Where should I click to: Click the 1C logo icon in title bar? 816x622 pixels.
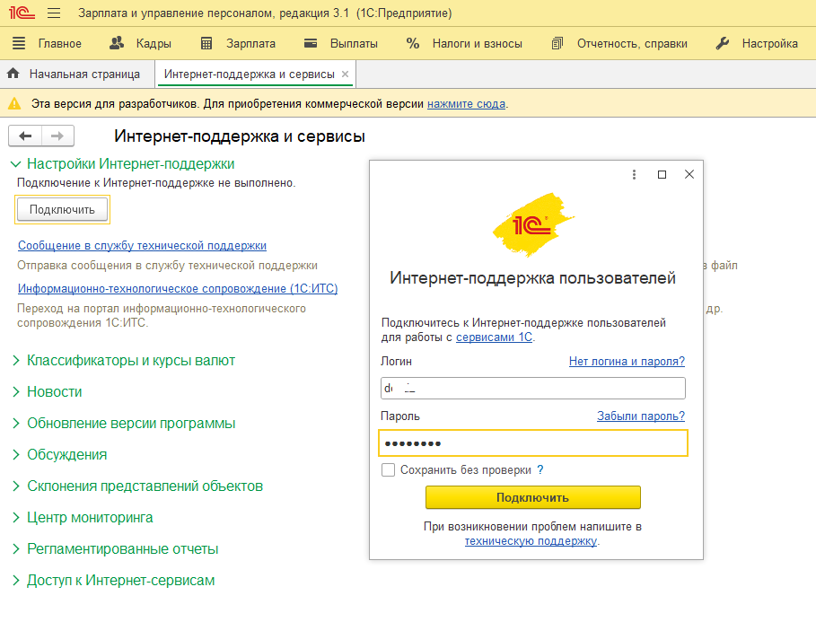pyautogui.click(x=22, y=13)
